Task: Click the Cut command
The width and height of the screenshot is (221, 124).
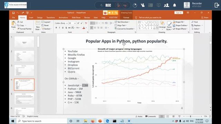Action: (x=20, y=22)
